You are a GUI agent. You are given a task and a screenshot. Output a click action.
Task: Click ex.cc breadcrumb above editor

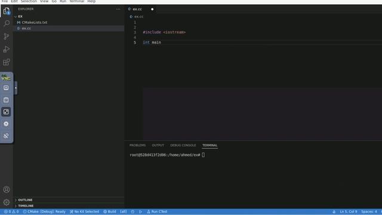[x=138, y=17]
